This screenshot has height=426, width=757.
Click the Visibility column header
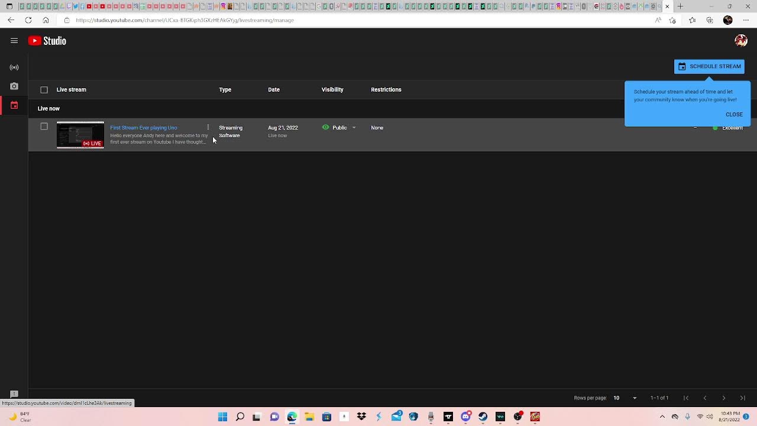(x=332, y=90)
